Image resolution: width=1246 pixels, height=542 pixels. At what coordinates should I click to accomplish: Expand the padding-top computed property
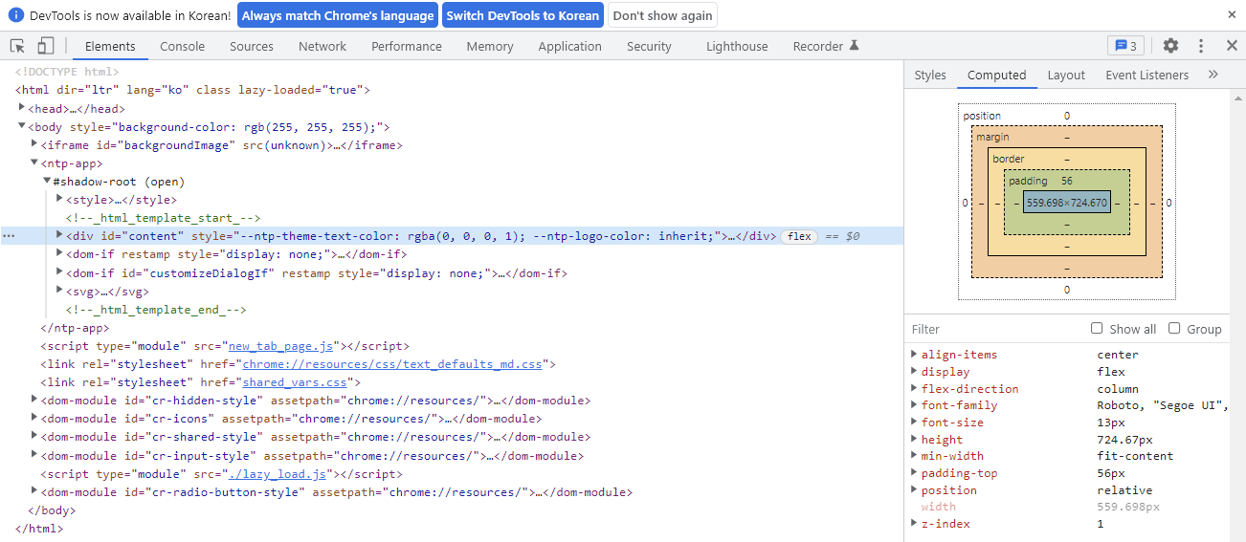[x=913, y=473]
